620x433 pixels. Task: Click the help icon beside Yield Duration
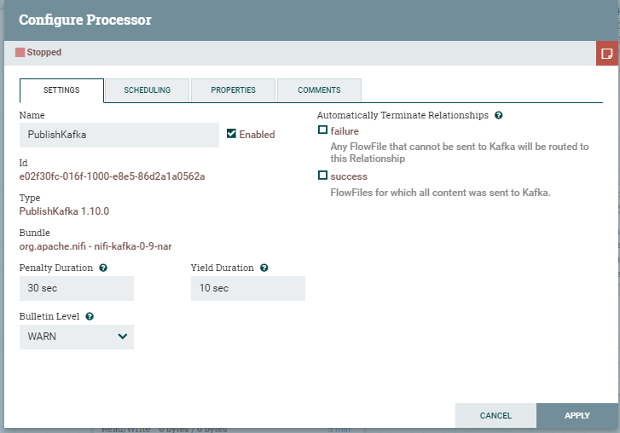[264, 268]
